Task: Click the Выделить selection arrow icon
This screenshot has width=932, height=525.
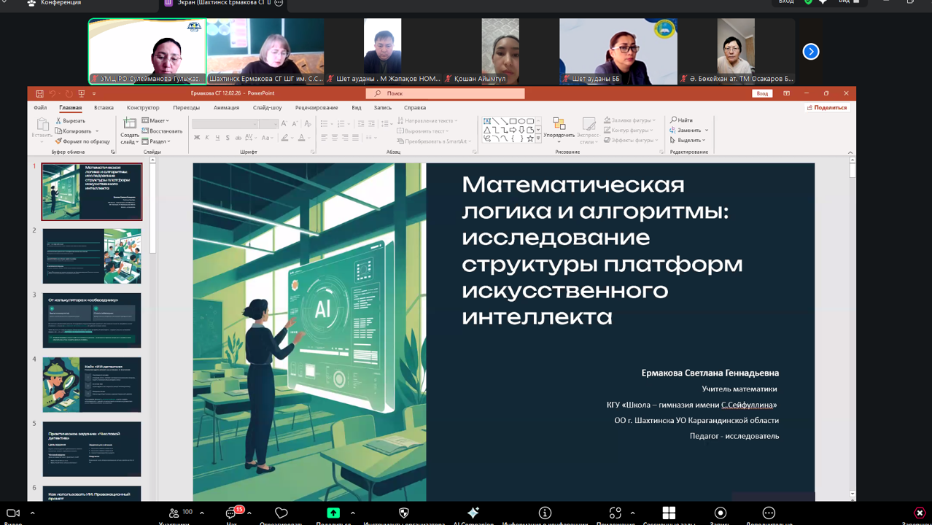Action: 672,140
